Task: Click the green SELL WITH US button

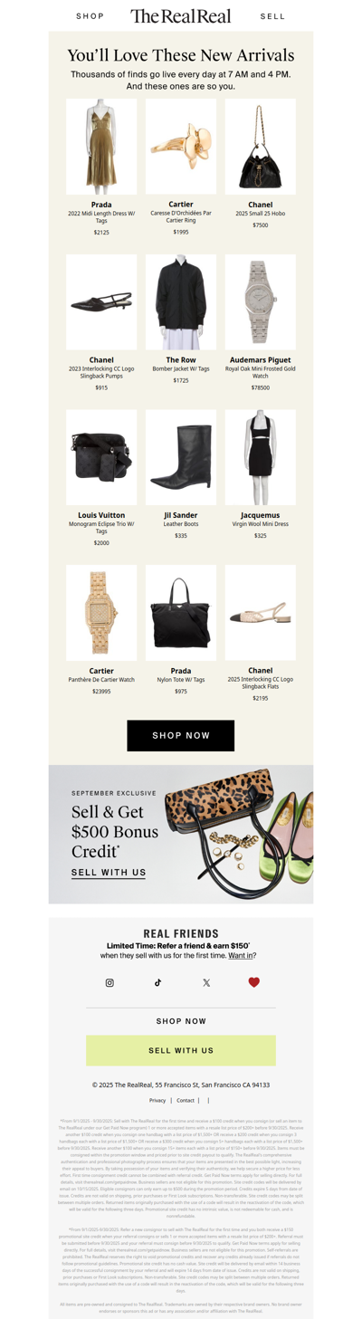Action: pos(181,1051)
